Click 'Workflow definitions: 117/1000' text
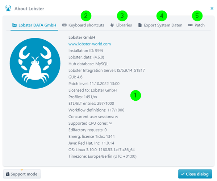This screenshot has width=217, height=181. 96,110
